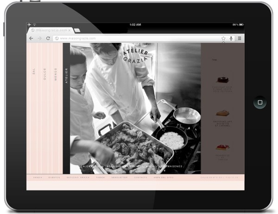Close the maisongrazia.com tab
The image size is (278, 214).
69,31
